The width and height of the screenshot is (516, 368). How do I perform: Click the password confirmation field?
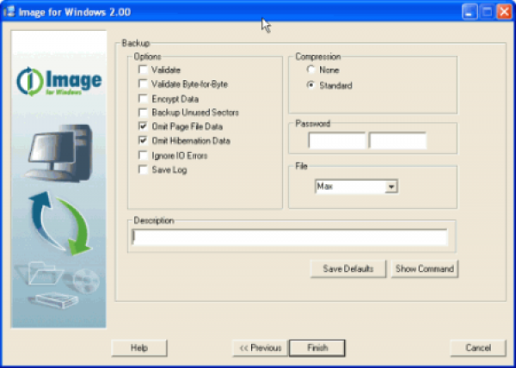coord(398,140)
